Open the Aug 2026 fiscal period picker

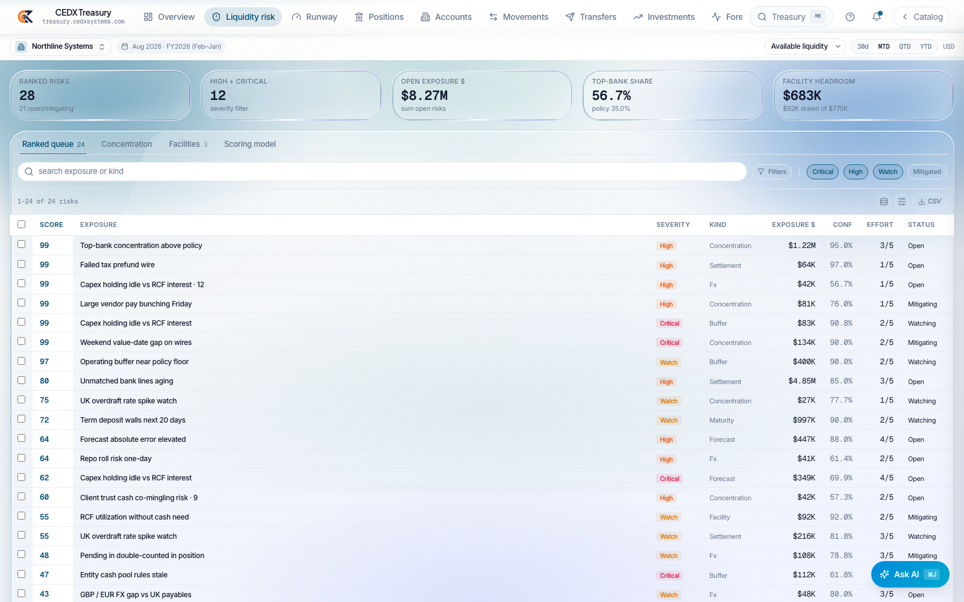click(172, 46)
